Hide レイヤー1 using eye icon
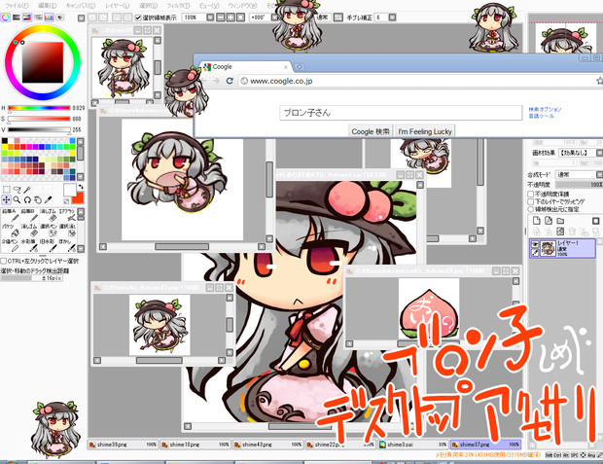Screen dimensions: 603x464 tap(535, 244)
